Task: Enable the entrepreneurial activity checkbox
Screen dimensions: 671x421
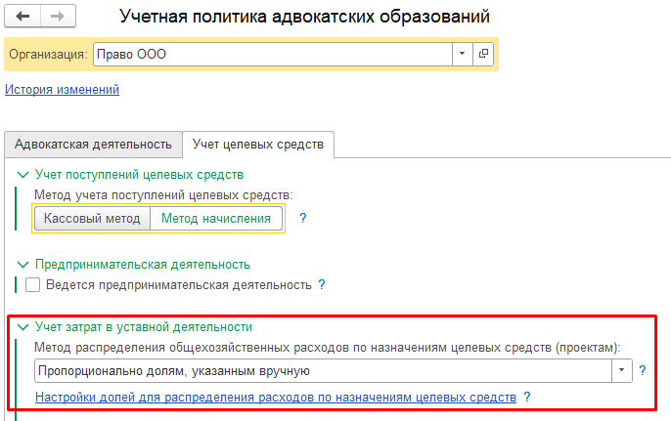Action: pyautogui.click(x=33, y=285)
